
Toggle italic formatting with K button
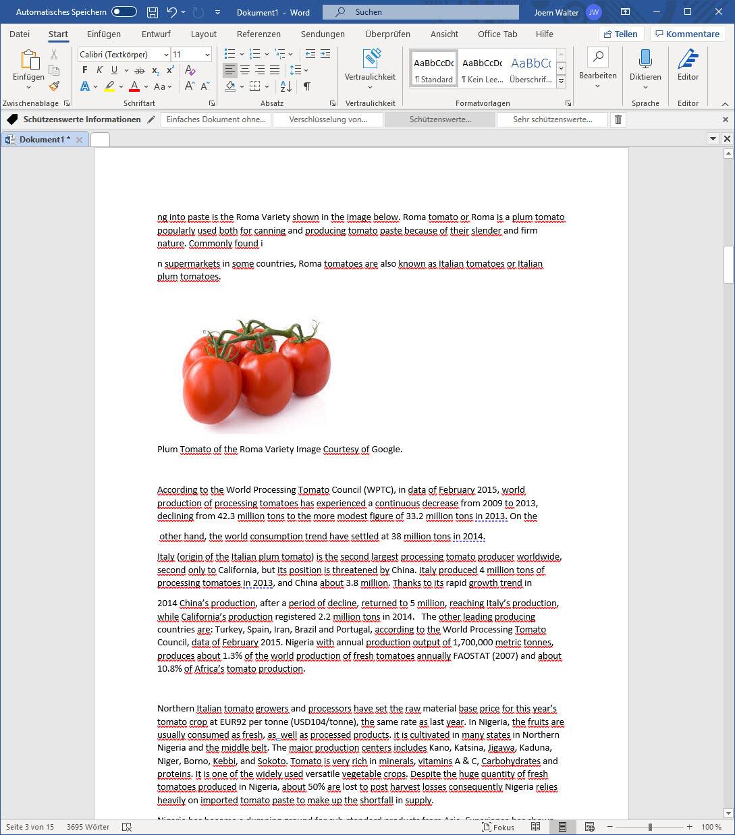pos(99,70)
